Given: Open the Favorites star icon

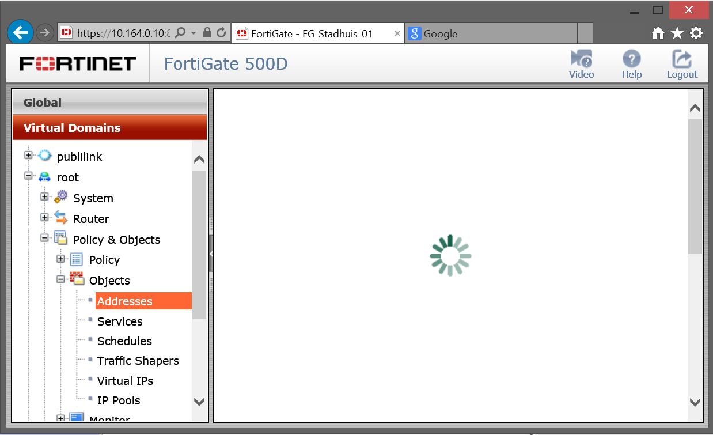Looking at the screenshot, I should tap(677, 33).
